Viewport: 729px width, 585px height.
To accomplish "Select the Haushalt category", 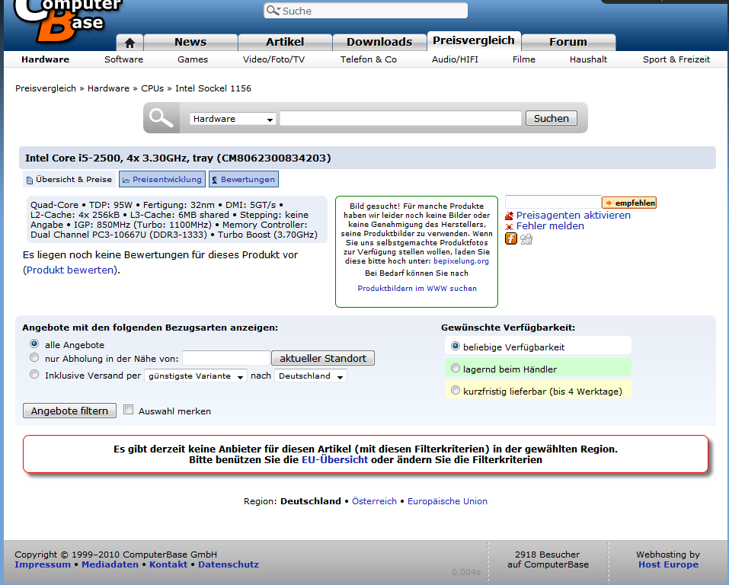I will (589, 59).
